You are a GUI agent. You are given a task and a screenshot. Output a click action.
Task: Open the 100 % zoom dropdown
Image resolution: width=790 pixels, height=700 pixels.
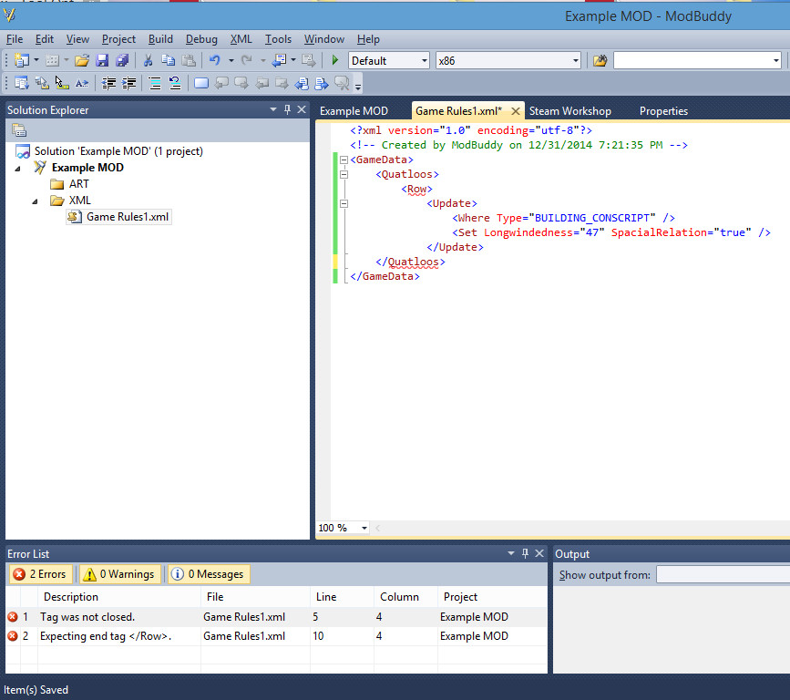(x=364, y=528)
